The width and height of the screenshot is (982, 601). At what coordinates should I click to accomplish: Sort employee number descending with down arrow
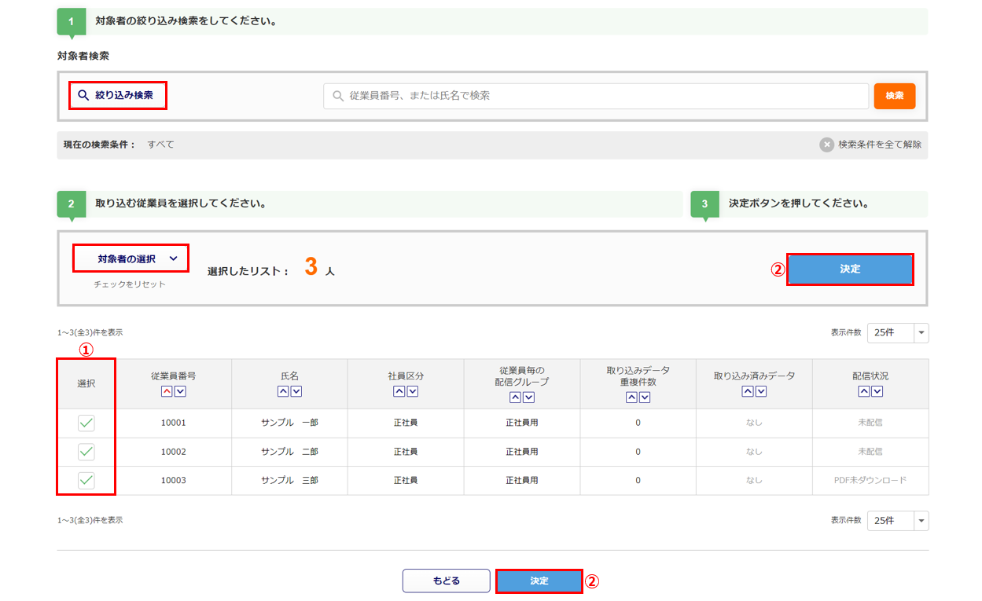click(180, 391)
